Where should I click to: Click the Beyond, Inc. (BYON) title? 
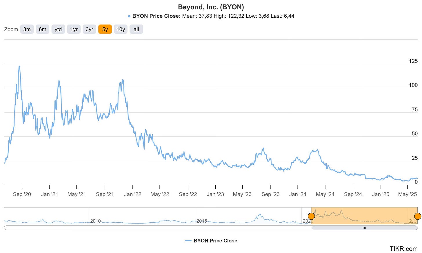coord(211,7)
